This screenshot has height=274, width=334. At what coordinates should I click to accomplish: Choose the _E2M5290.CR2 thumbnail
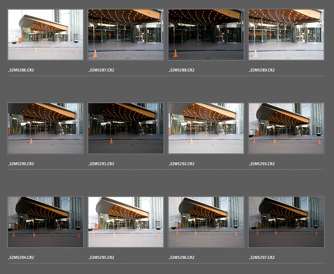[46, 128]
